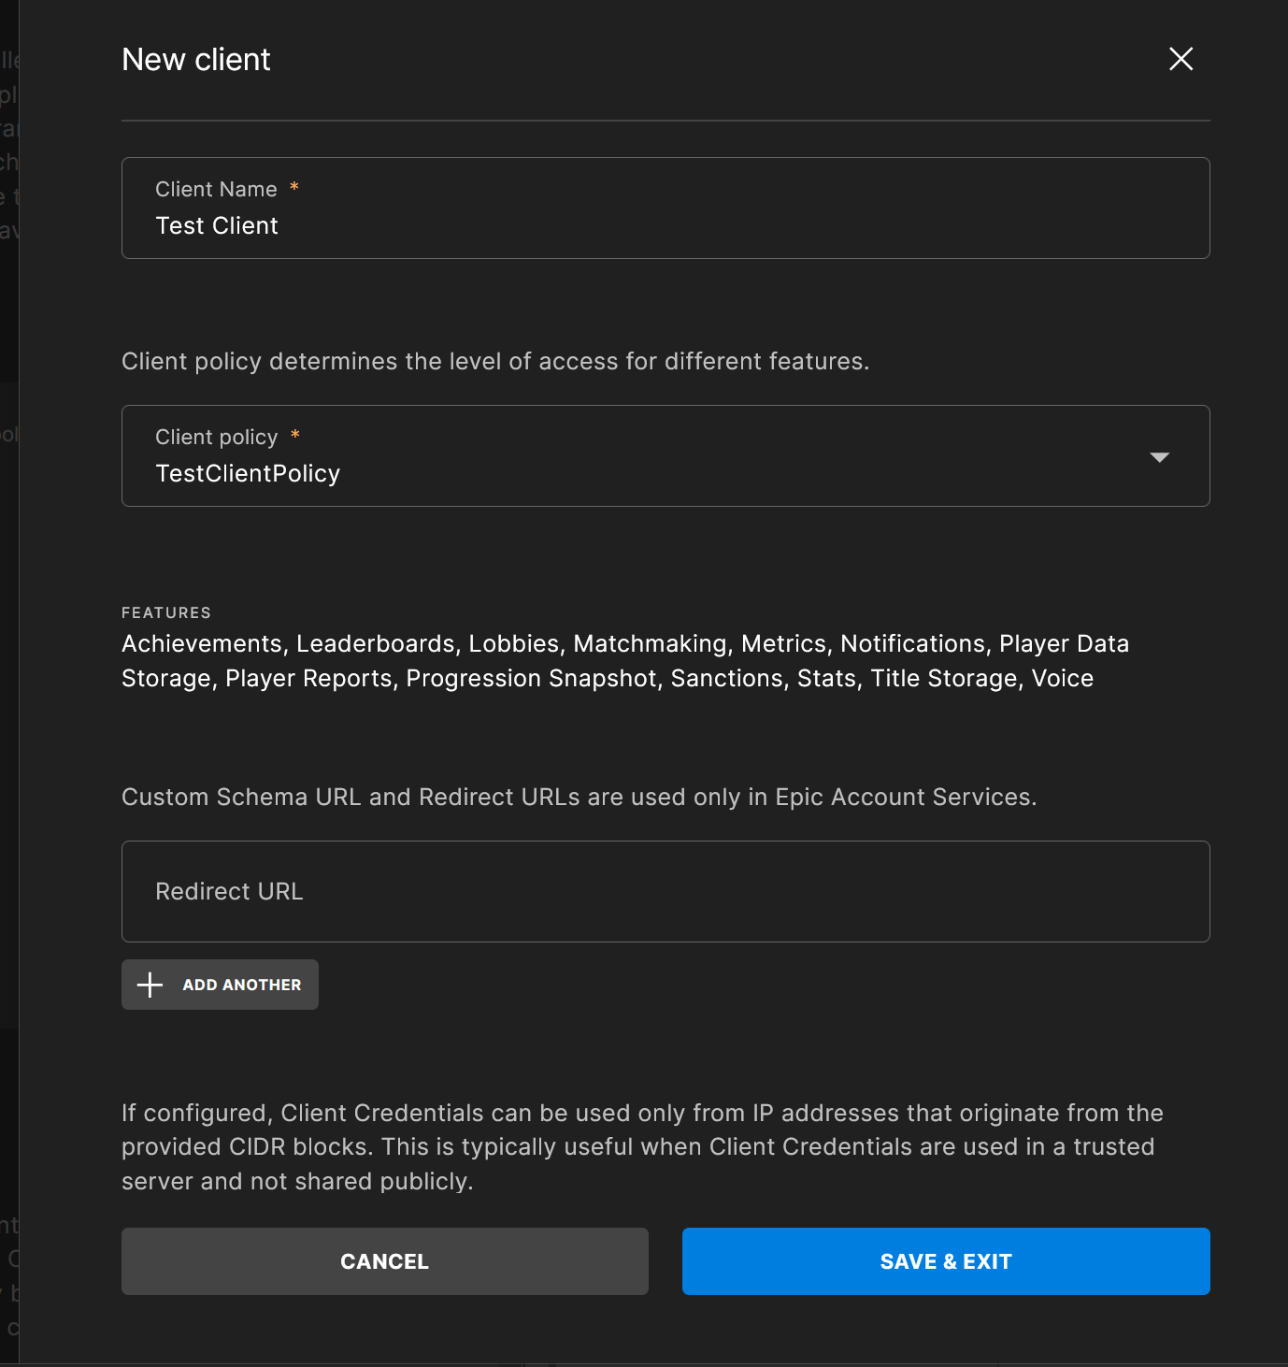Click the CIDR blocks explanation paragraph
This screenshot has height=1367, width=1288.
pyautogui.click(x=641, y=1146)
